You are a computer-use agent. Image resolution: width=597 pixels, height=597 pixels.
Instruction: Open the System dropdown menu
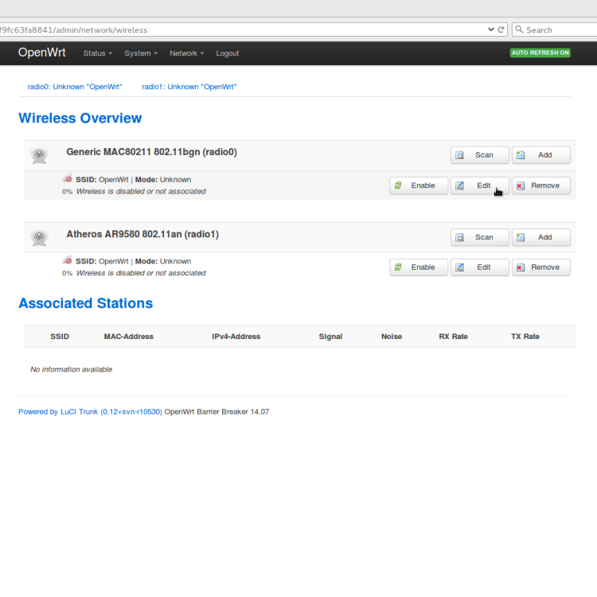141,53
